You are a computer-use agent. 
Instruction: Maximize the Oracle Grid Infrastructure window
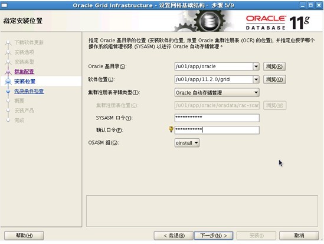[310, 5]
